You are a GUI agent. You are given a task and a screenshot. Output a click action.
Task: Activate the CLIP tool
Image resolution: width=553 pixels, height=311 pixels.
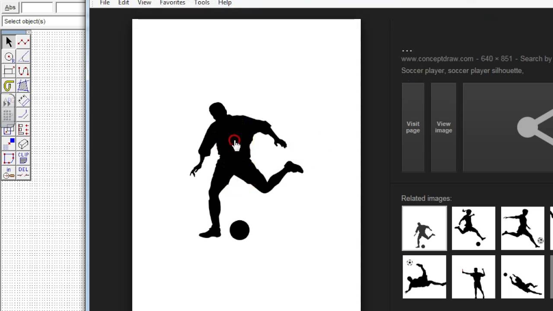pos(23,159)
